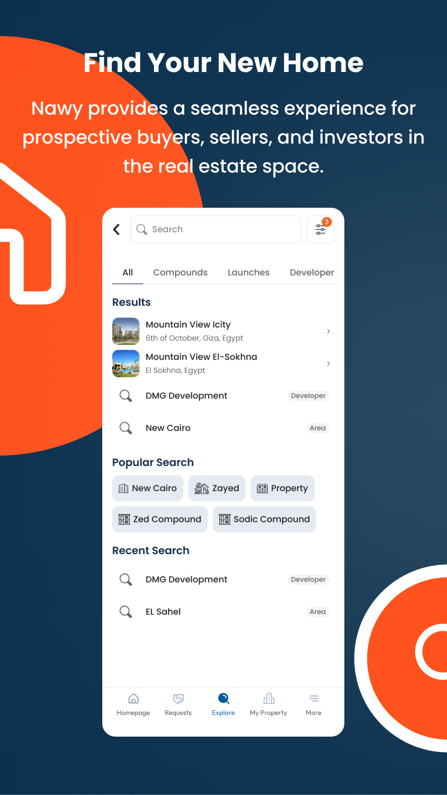
Task: Click the building icon in Property chip
Action: pyautogui.click(x=262, y=488)
